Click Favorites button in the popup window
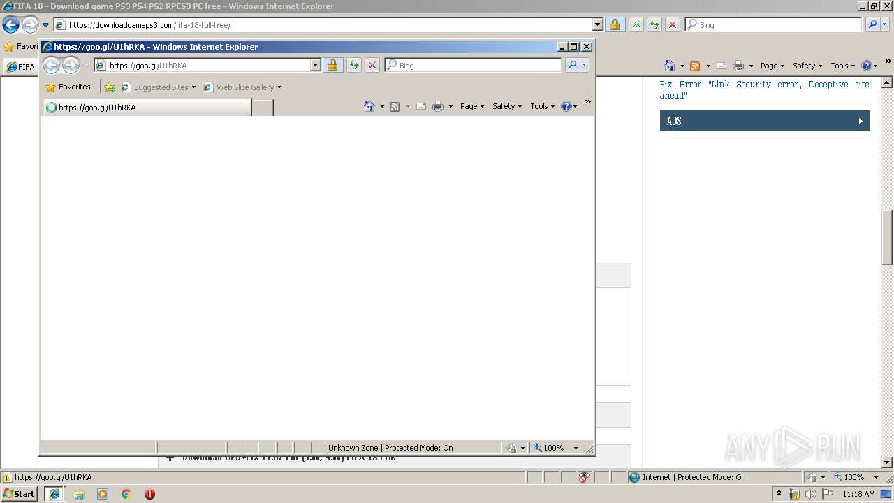894x503 pixels. [68, 87]
